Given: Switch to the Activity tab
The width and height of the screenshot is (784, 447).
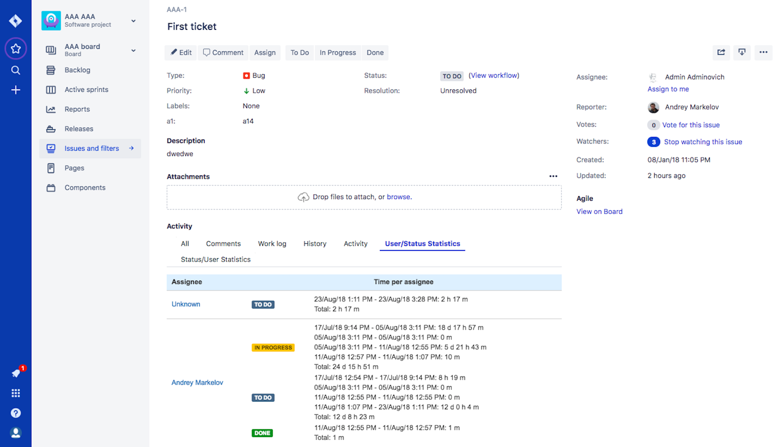Looking at the screenshot, I should coord(355,244).
